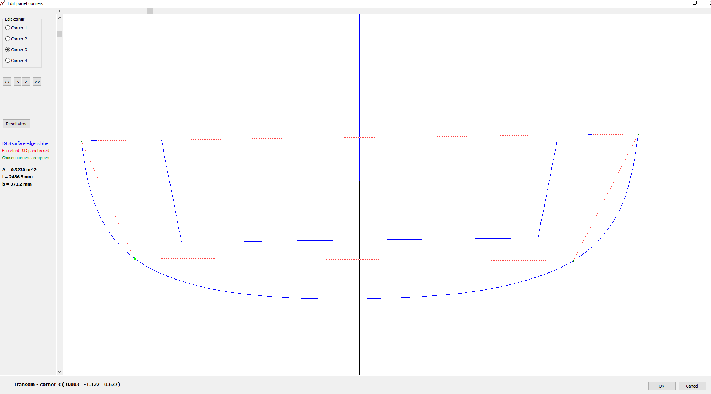Minimize the Edit panel corners window
The width and height of the screenshot is (711, 394).
pyautogui.click(x=678, y=3)
